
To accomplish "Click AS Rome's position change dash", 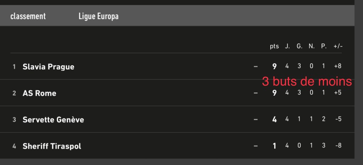I will click(256, 93).
